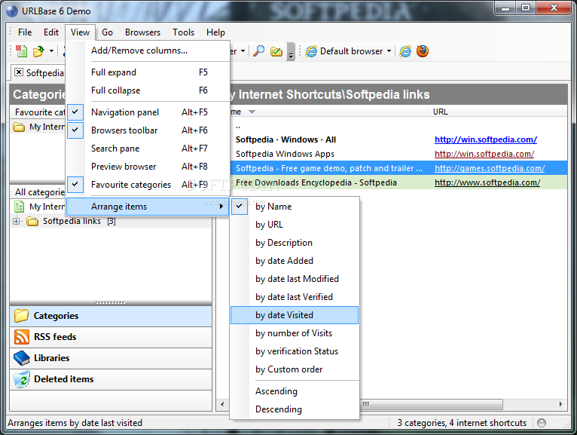This screenshot has height=435, width=577.
Task: Click the Libraries blue book icon
Action: tap(21, 358)
